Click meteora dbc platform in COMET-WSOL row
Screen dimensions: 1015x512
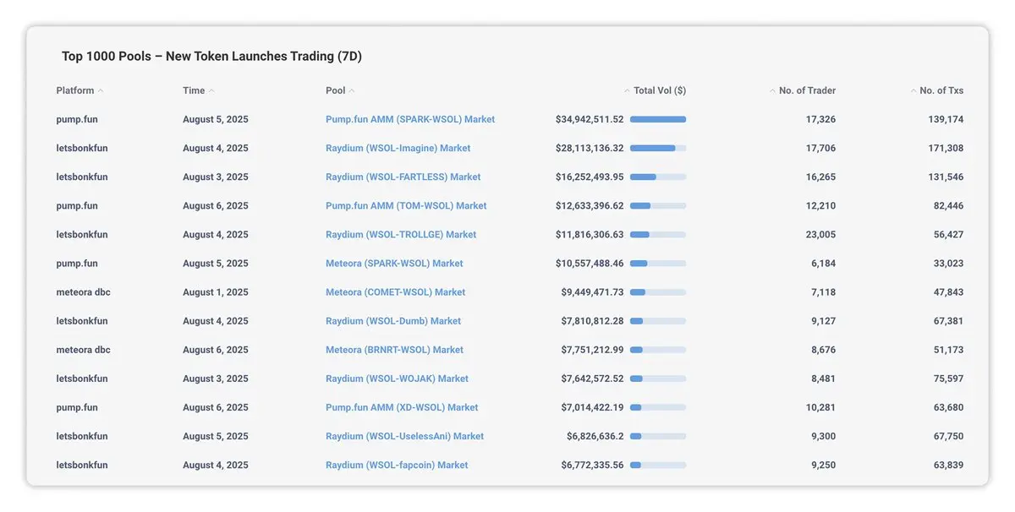[83, 292]
